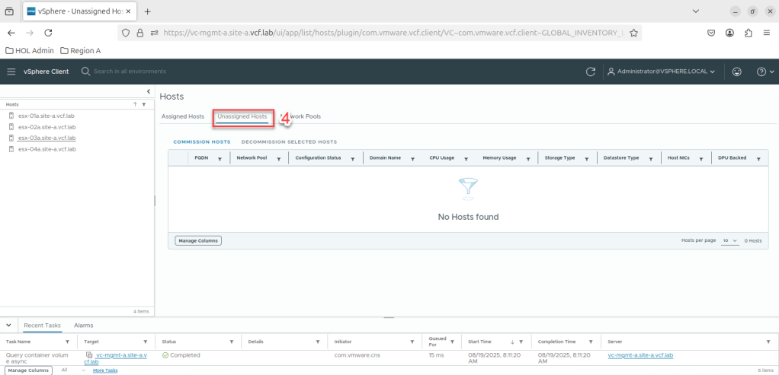The height and width of the screenshot is (375, 779).
Task: Filter the Completion Time column
Action: (591, 342)
